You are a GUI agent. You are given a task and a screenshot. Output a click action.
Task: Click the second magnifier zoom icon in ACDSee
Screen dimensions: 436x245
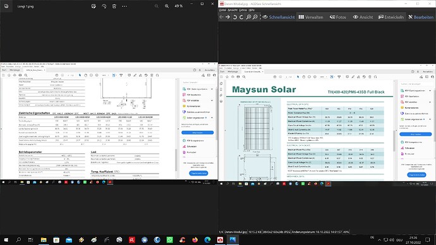click(x=255, y=17)
